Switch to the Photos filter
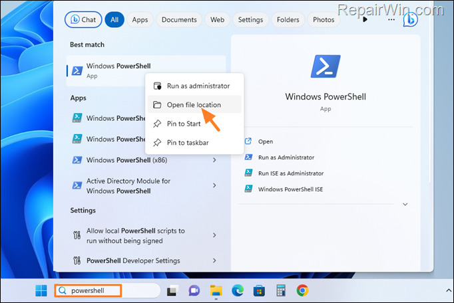 pos(324,20)
